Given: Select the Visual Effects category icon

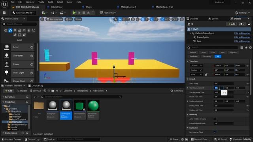Looking at the screenshot, I should 24,30.
